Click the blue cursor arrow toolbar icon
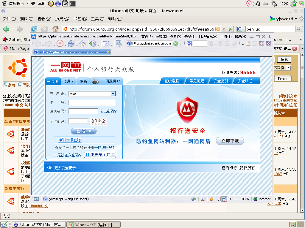Viewport: 305px width, 228px height. (119, 43)
